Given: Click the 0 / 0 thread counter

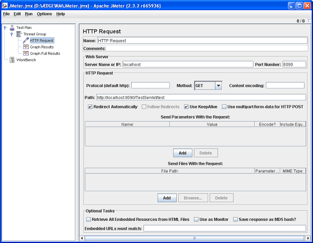Looking at the screenshot, I should [301, 21].
